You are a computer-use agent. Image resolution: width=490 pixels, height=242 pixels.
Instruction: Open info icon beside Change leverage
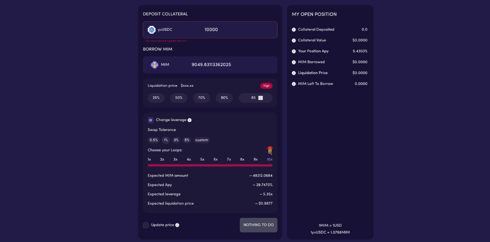click(189, 120)
